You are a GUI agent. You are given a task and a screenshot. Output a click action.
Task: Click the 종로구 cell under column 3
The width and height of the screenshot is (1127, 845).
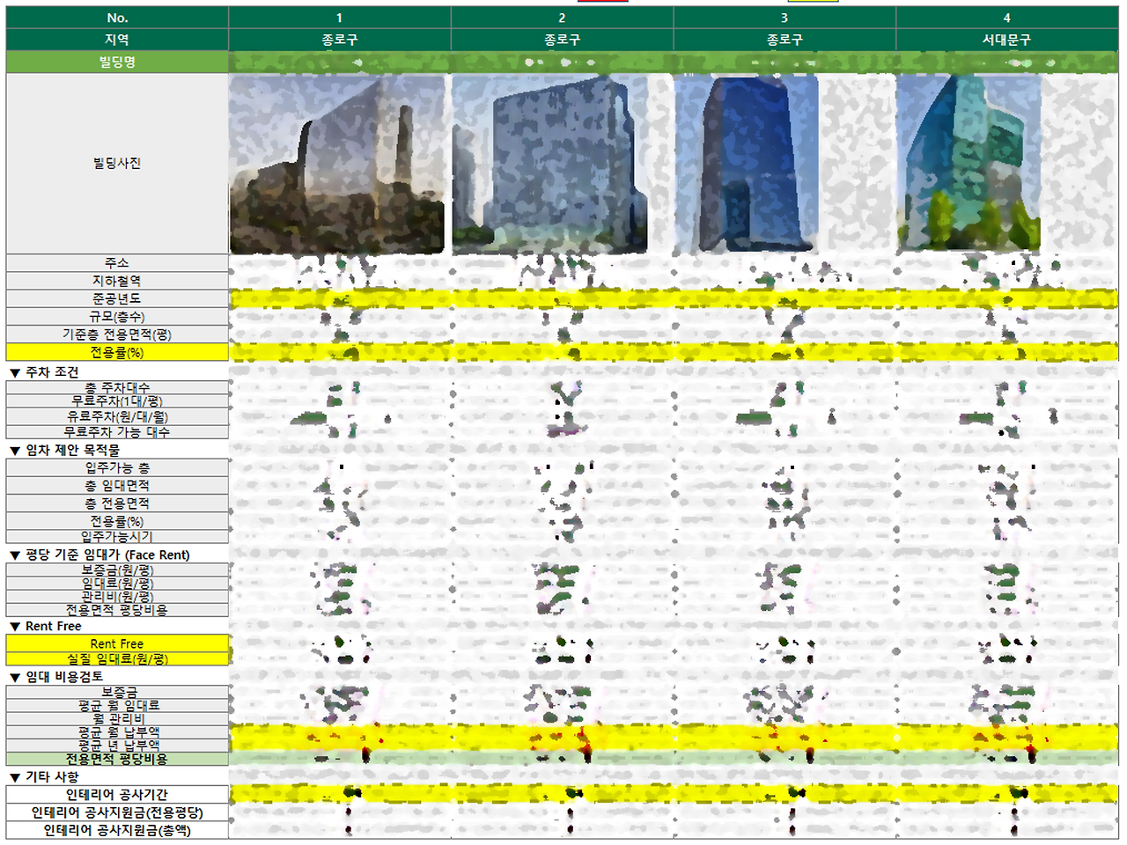pos(784,40)
